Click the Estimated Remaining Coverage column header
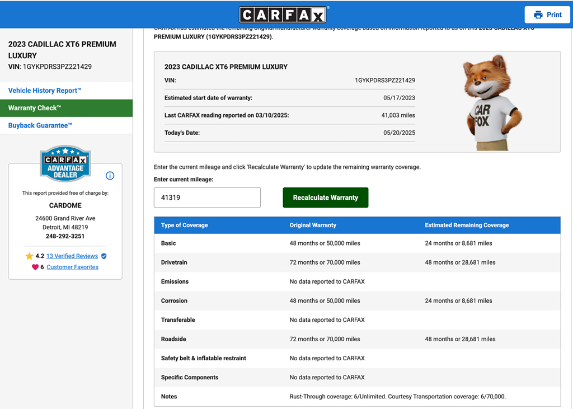 (x=467, y=225)
